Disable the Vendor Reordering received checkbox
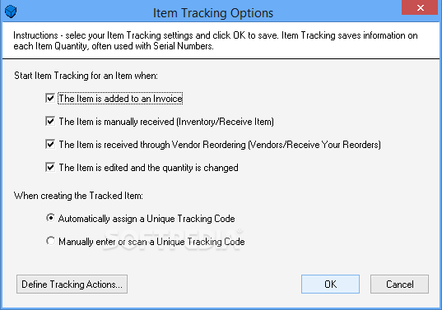The width and height of the screenshot is (442, 310). [50, 145]
